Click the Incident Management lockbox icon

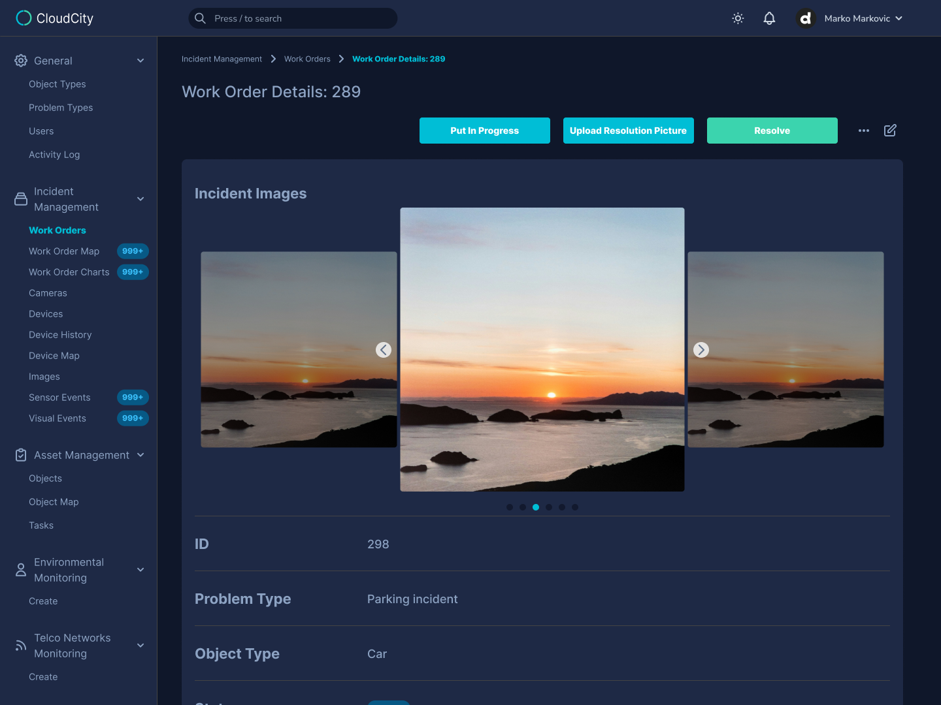(20, 198)
